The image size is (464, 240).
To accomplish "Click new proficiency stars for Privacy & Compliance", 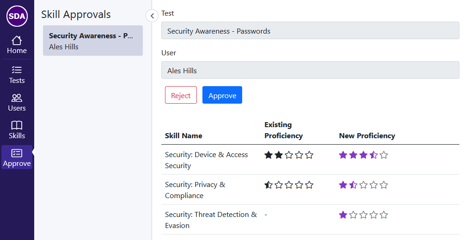I will pyautogui.click(x=363, y=185).
